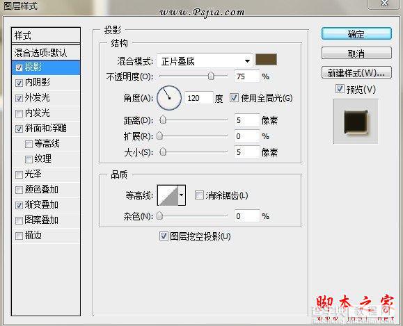The width and height of the screenshot is (403, 326).
Task: Click the 不透明度 slider handle
Action: click(211, 76)
